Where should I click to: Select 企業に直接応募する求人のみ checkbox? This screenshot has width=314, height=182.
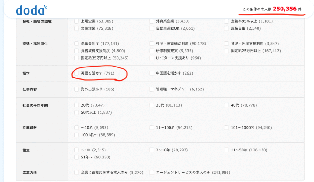pyautogui.click(x=76, y=173)
